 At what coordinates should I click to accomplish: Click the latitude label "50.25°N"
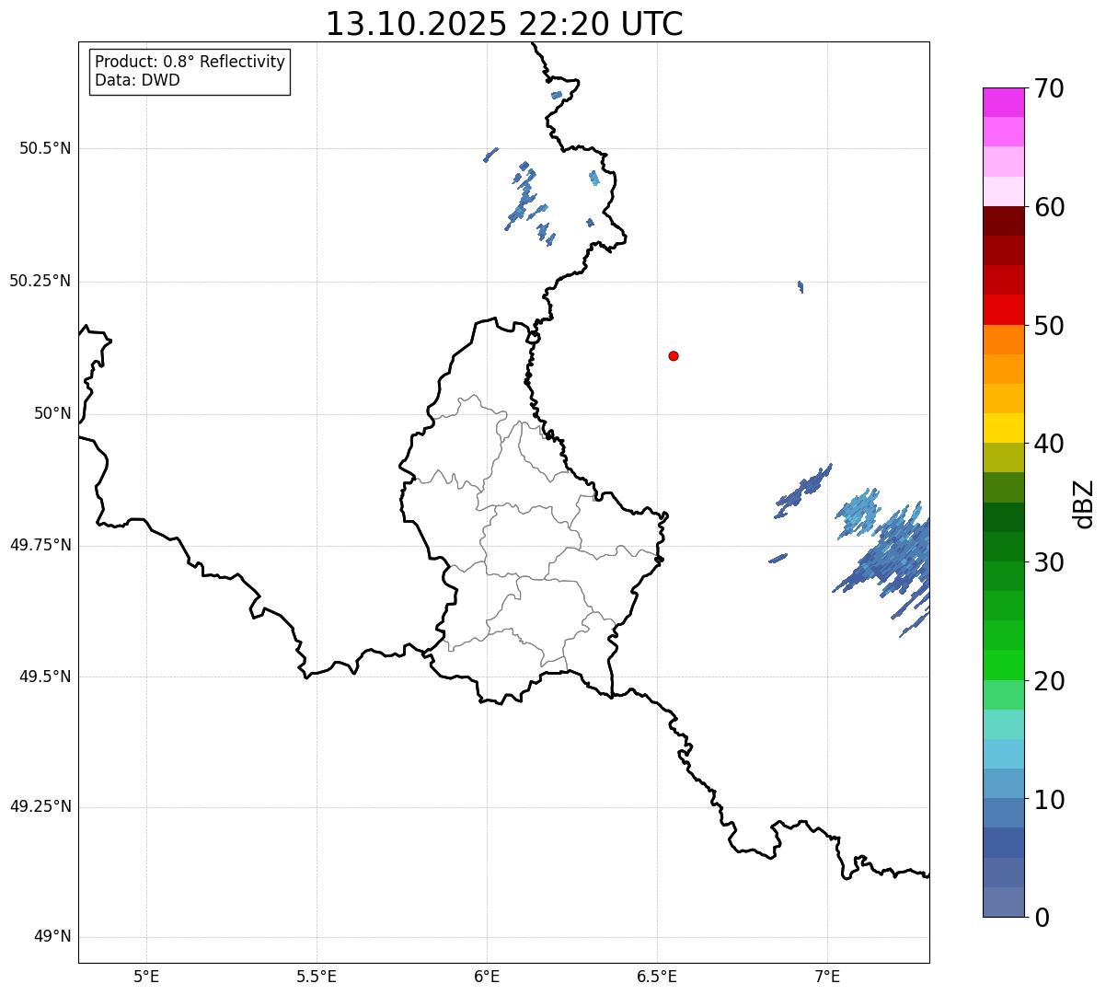point(40,281)
